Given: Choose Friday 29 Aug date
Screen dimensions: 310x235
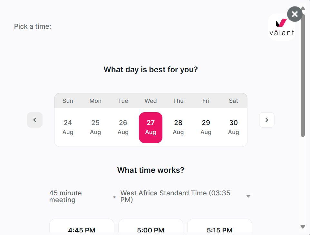Looking at the screenshot, I should pos(206,127).
